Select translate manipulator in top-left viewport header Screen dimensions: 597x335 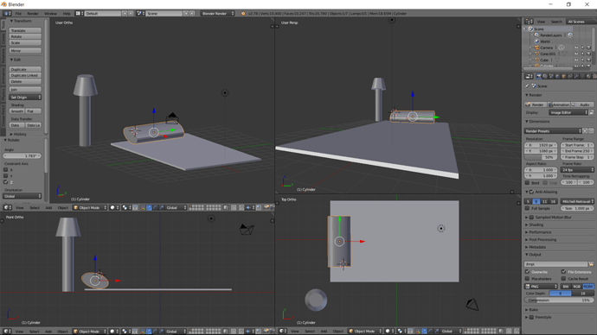pos(149,208)
